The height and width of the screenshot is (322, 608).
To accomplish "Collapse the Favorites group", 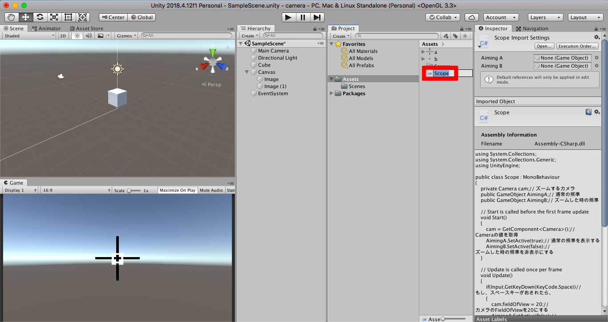I will (331, 44).
